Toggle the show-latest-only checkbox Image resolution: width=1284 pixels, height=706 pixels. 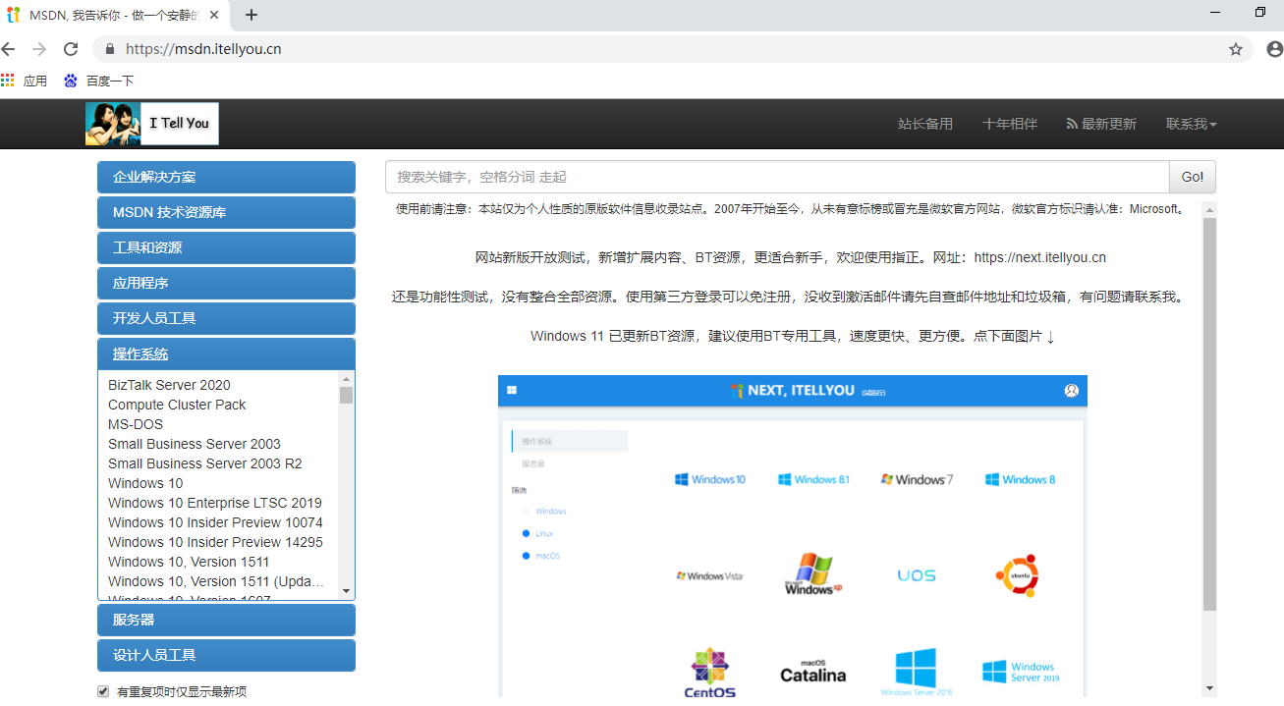pos(103,691)
